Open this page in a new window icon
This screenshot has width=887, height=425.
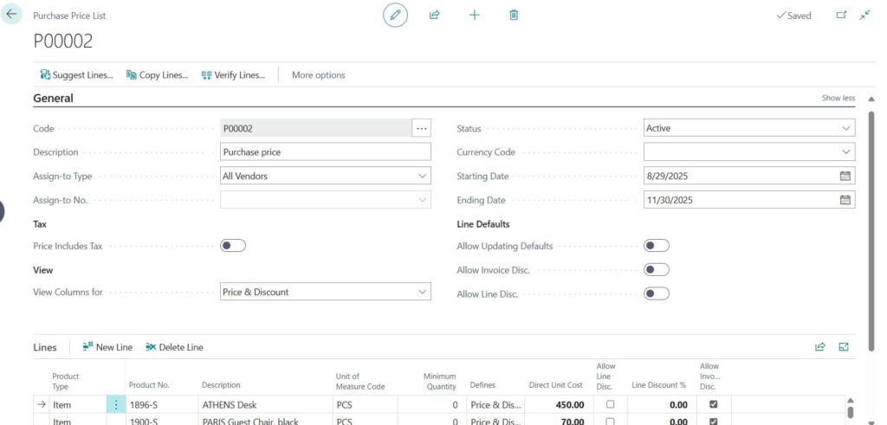(841, 16)
